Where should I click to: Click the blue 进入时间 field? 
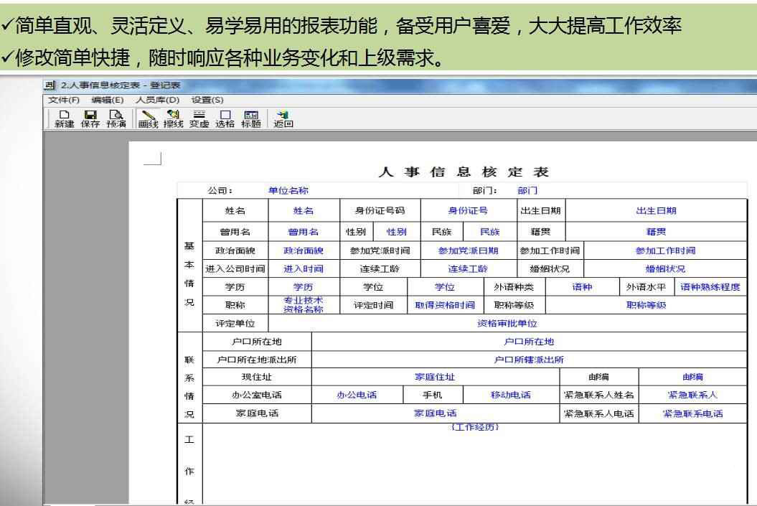pos(304,269)
